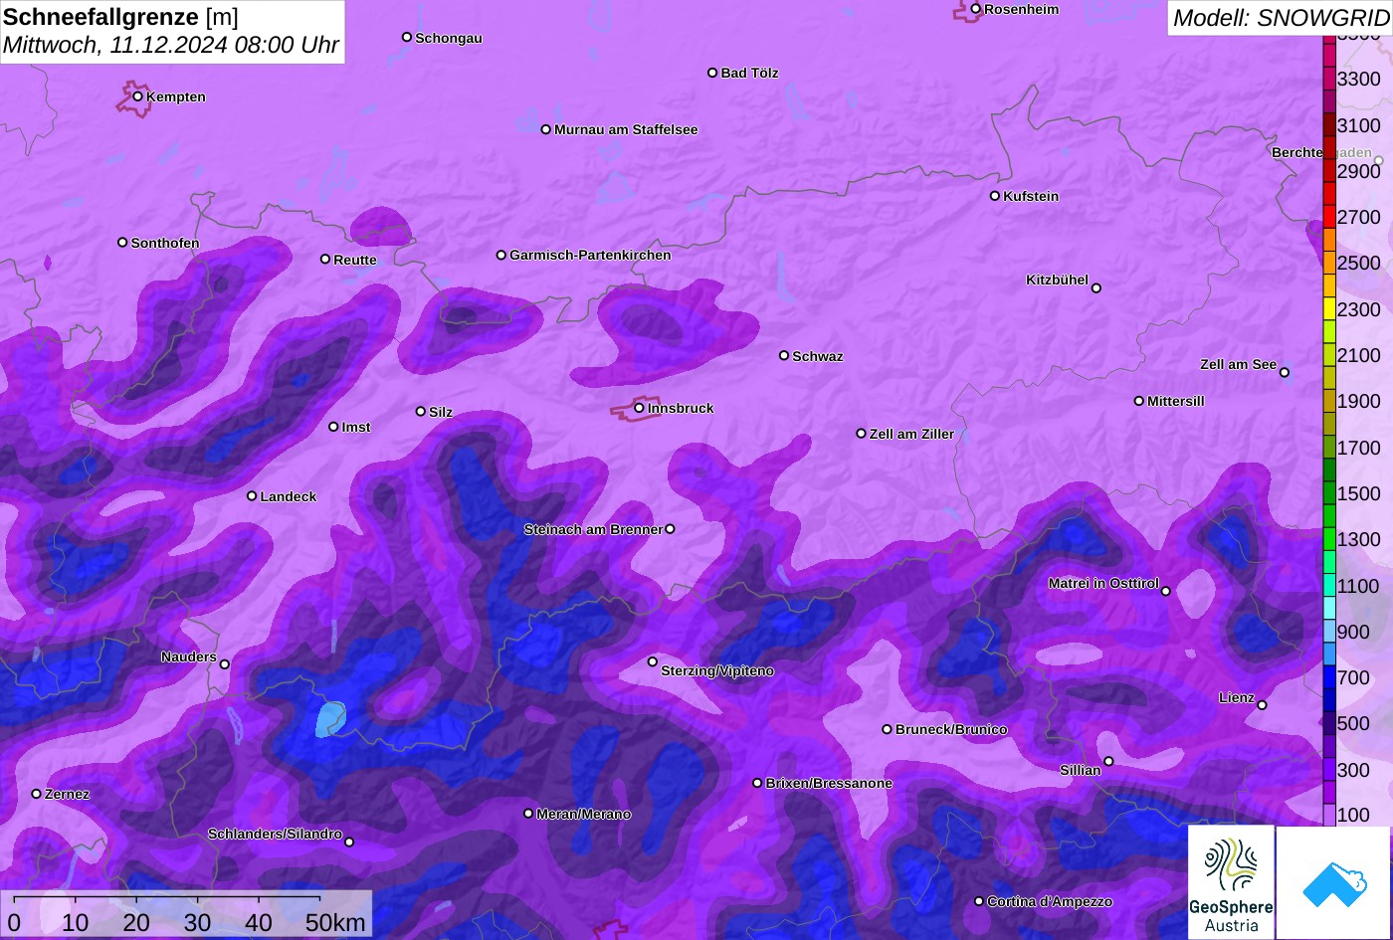The height and width of the screenshot is (940, 1393).
Task: Select the Kempten city marker
Action: (138, 96)
